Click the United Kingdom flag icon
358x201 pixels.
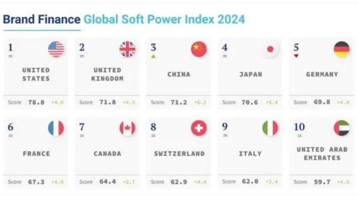(x=128, y=49)
